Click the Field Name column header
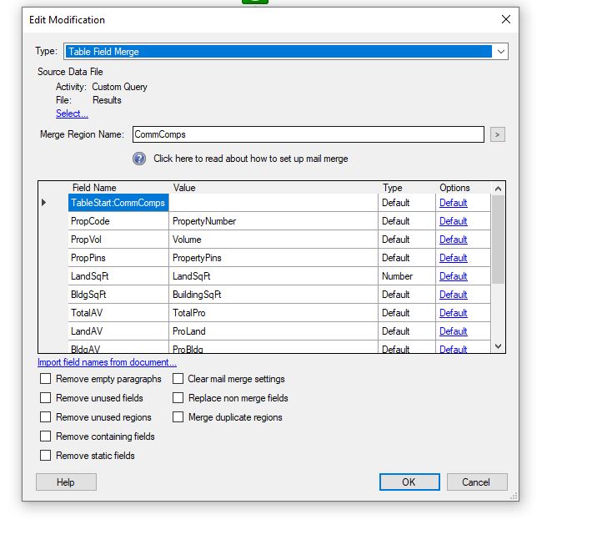The image size is (592, 560). [94, 188]
